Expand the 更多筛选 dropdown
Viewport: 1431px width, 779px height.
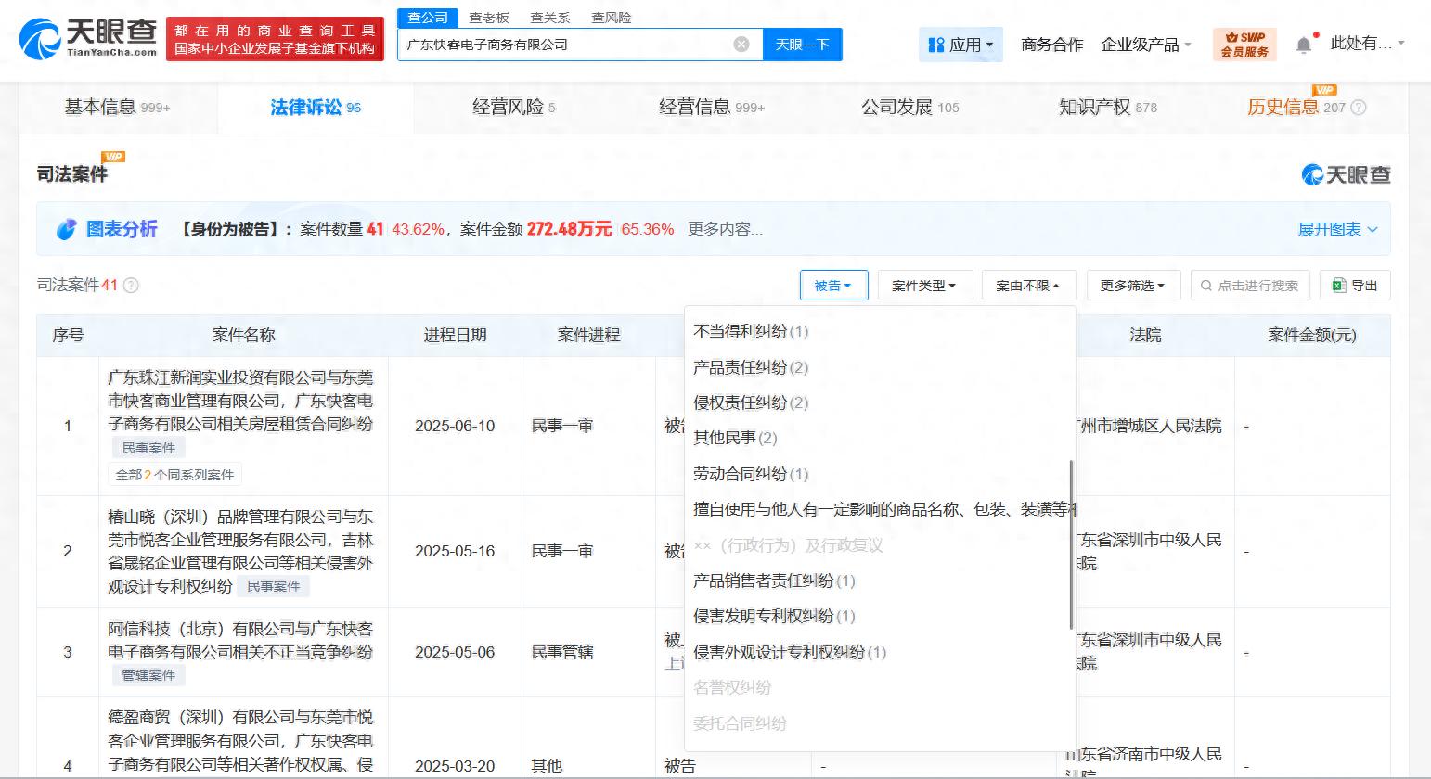pyautogui.click(x=1131, y=286)
